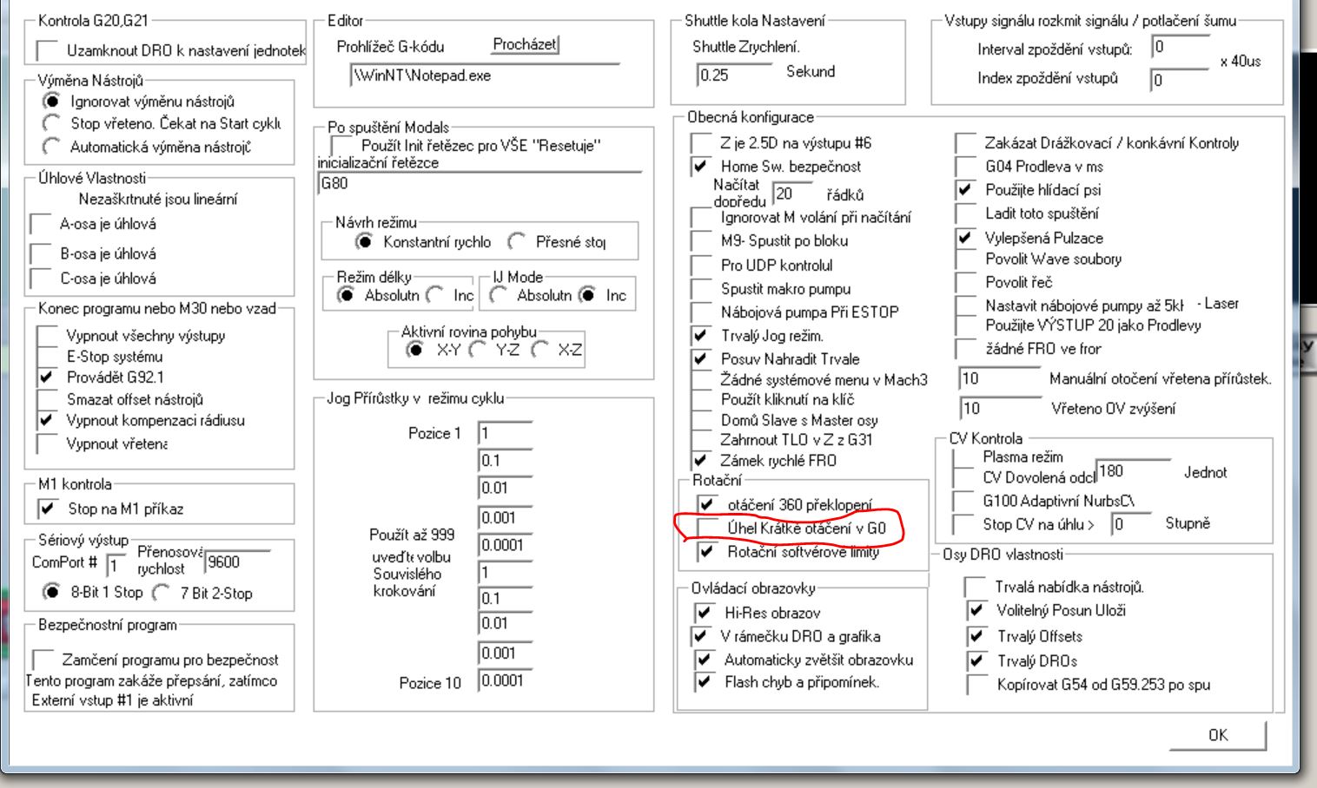Click the Procházet browse button
This screenshot has width=1317, height=788.
point(525,44)
